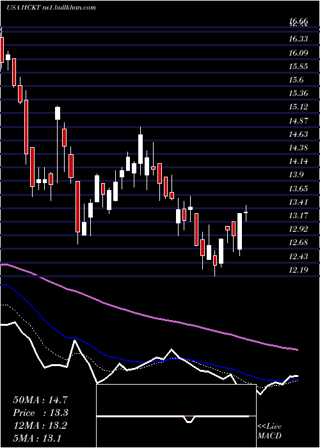Click the 12.68 price axis label
Viewport: 320px width, 448px height.
click(x=298, y=243)
